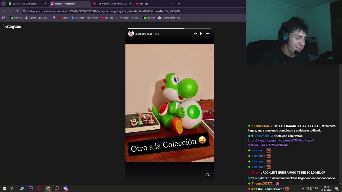Click the Instagram logo

coord(12,26)
